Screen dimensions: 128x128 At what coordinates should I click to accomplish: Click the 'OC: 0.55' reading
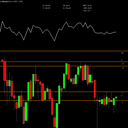click(x=88, y=6)
